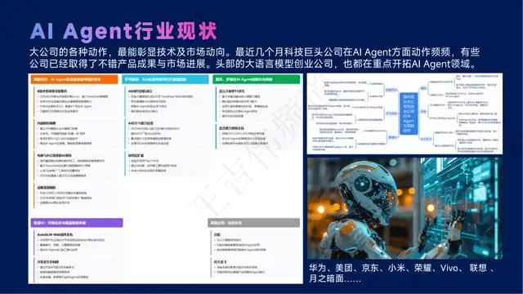
Task: Click the first card under the blue ByteDance banner
Action: point(167,101)
